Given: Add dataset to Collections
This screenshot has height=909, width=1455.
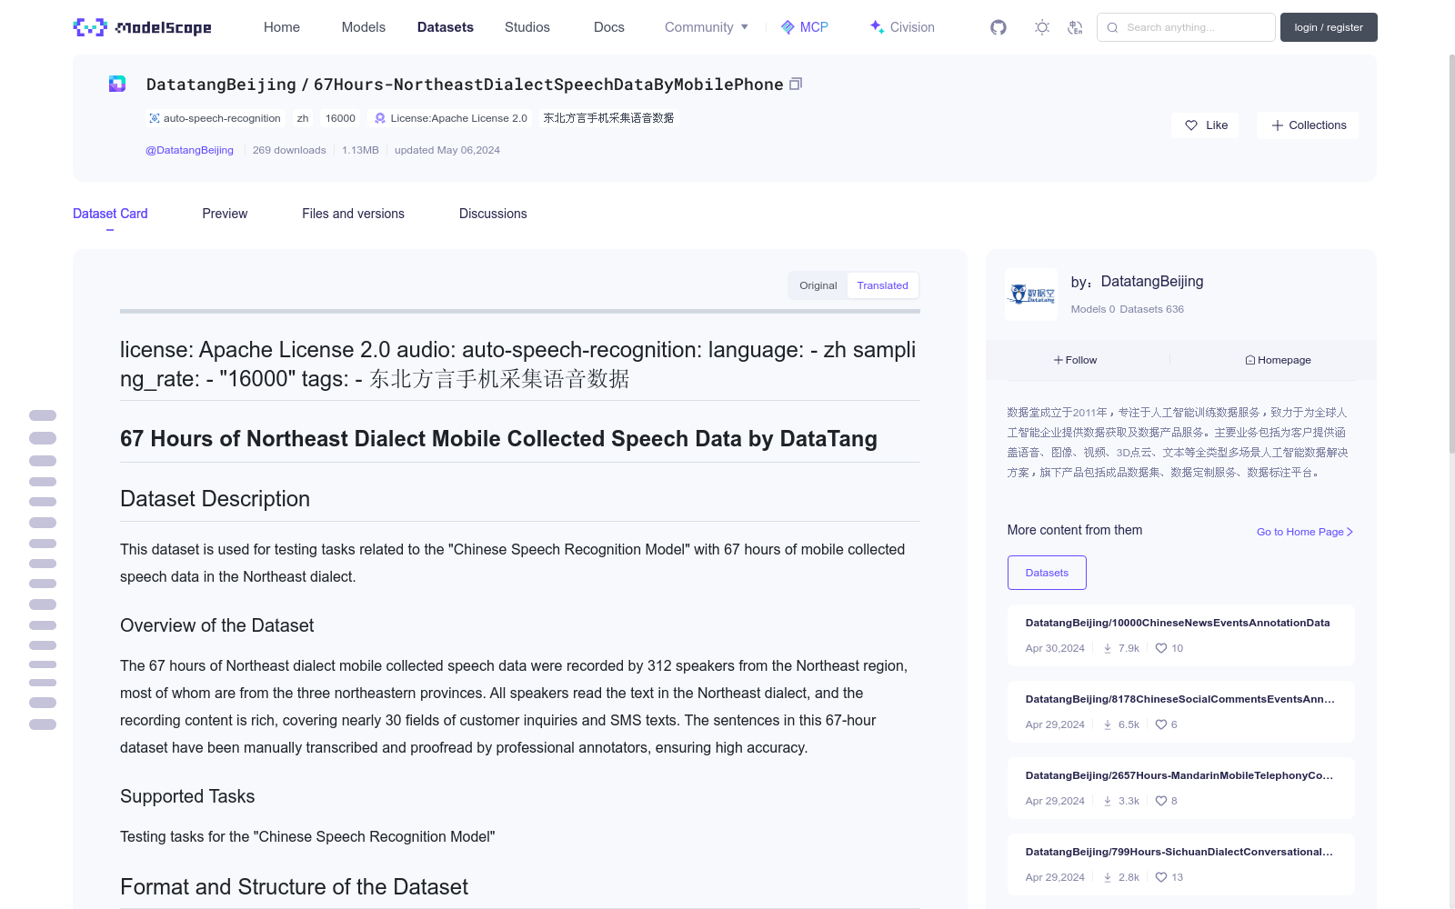Looking at the screenshot, I should tap(1308, 125).
